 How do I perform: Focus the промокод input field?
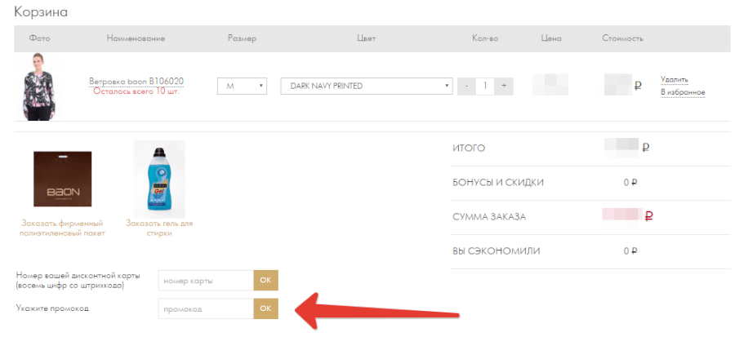(206, 309)
